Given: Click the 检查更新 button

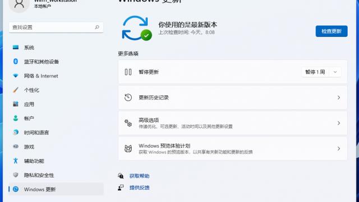Looking at the screenshot, I should pos(332,31).
